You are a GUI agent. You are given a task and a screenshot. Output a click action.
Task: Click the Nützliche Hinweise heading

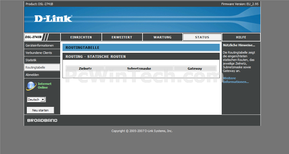click(x=239, y=45)
